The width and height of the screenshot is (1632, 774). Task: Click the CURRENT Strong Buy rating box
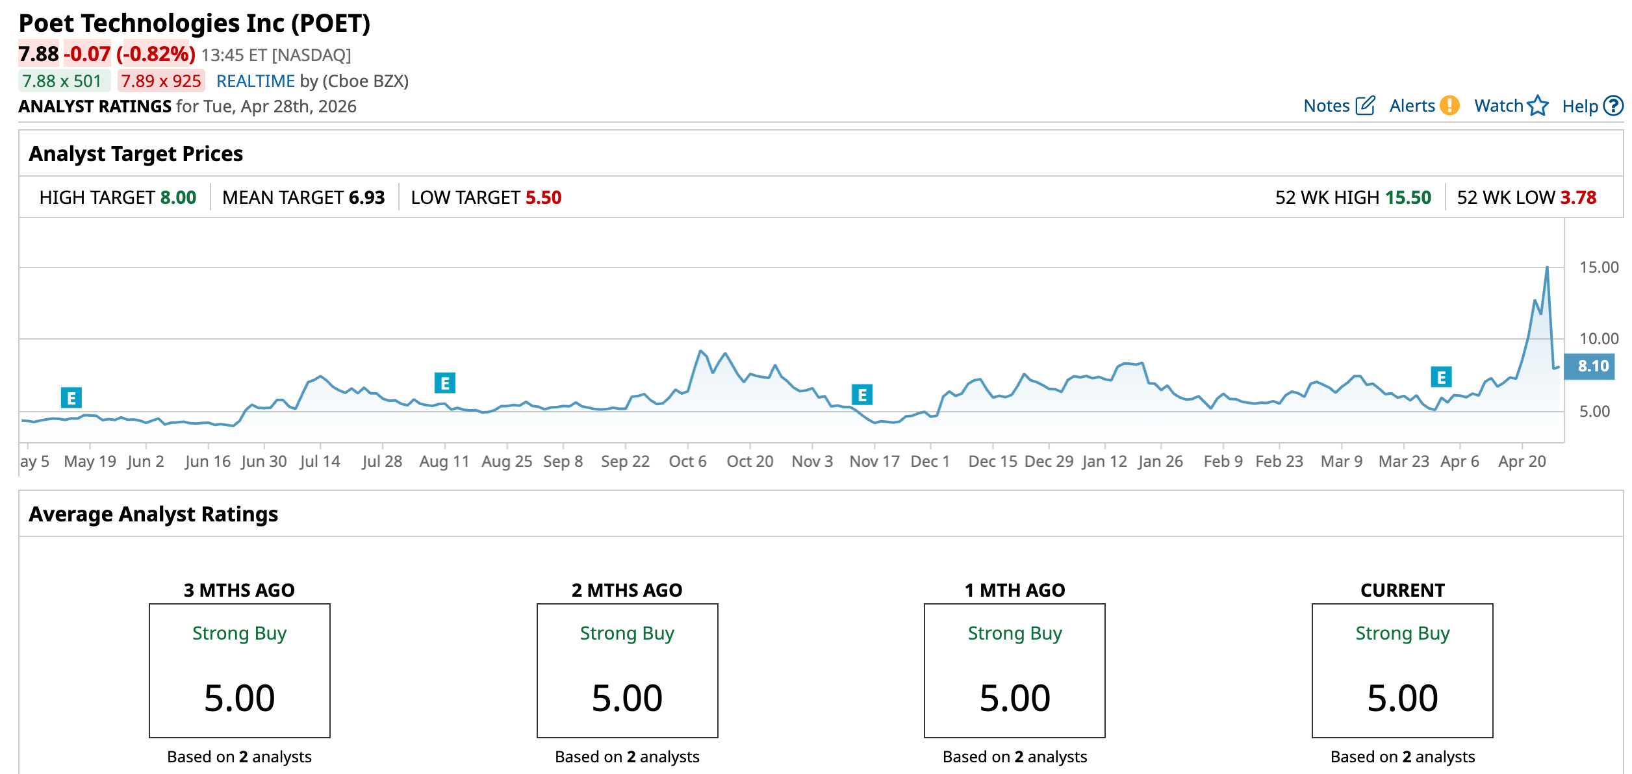pyautogui.click(x=1402, y=670)
